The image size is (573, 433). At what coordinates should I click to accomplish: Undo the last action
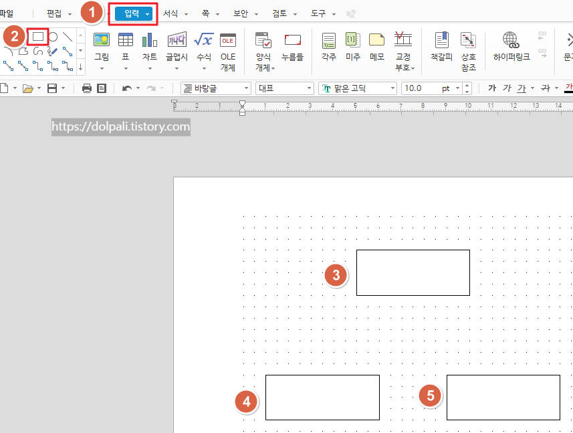[x=127, y=88]
